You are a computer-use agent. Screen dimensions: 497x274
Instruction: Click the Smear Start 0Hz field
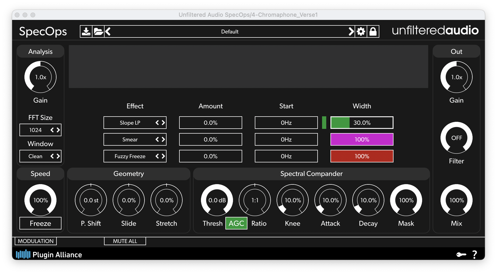pyautogui.click(x=286, y=139)
